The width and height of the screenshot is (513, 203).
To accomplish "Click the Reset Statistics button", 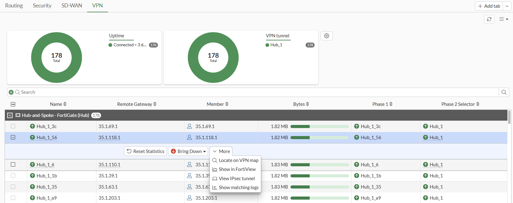I will pyautogui.click(x=146, y=151).
